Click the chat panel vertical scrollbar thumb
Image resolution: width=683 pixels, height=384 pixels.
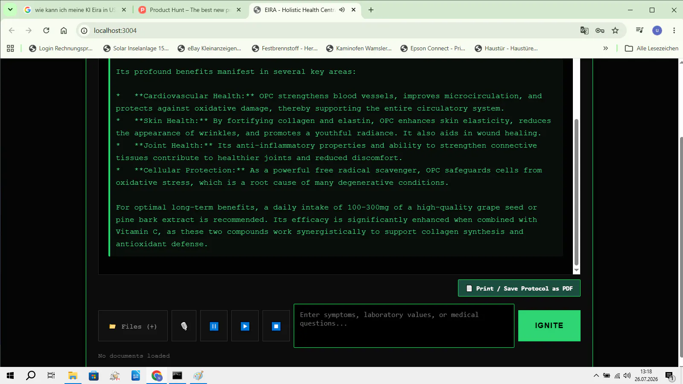tap(576, 192)
